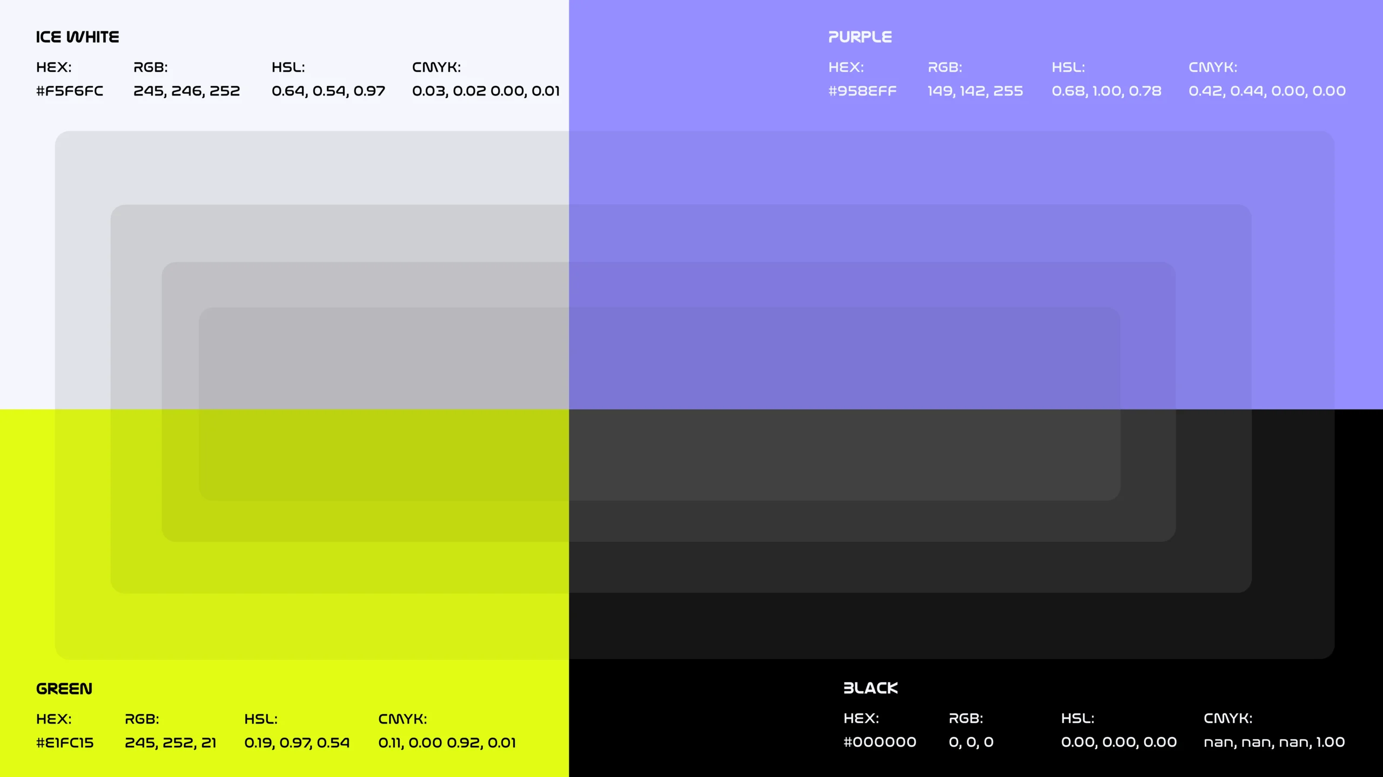The image size is (1383, 777).
Task: Select the BLACK heading
Action: (870, 688)
